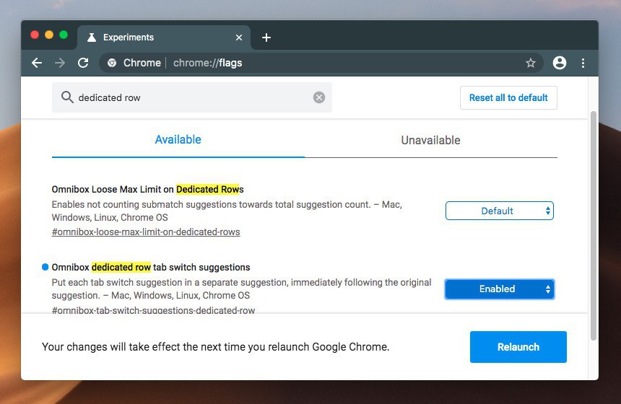Screen dimensions: 621x404
Task: Click the Chrome site info icon
Action: (112, 63)
